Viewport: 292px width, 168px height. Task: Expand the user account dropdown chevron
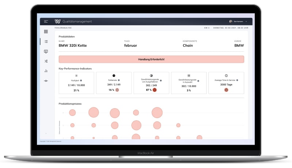[246, 22]
